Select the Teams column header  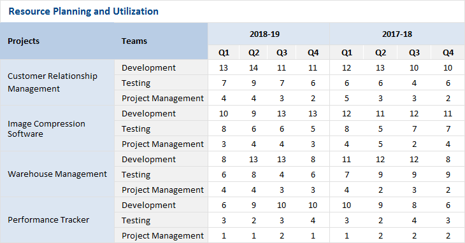pos(161,41)
